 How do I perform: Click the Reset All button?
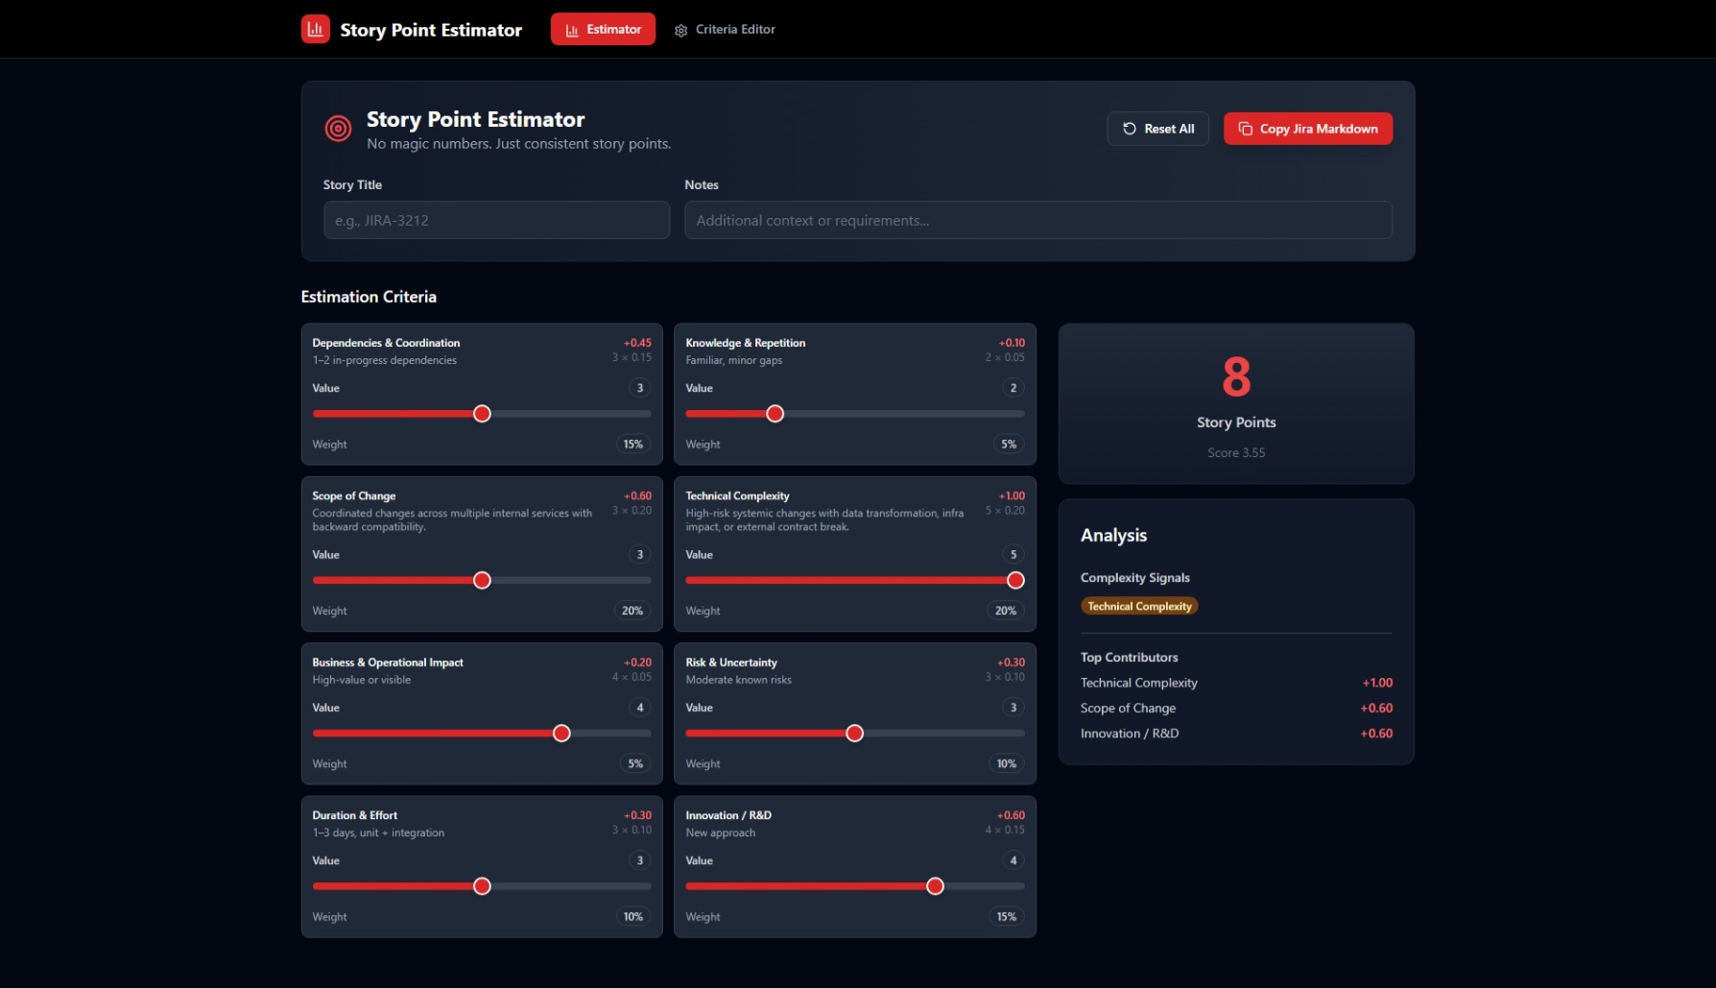(x=1157, y=128)
